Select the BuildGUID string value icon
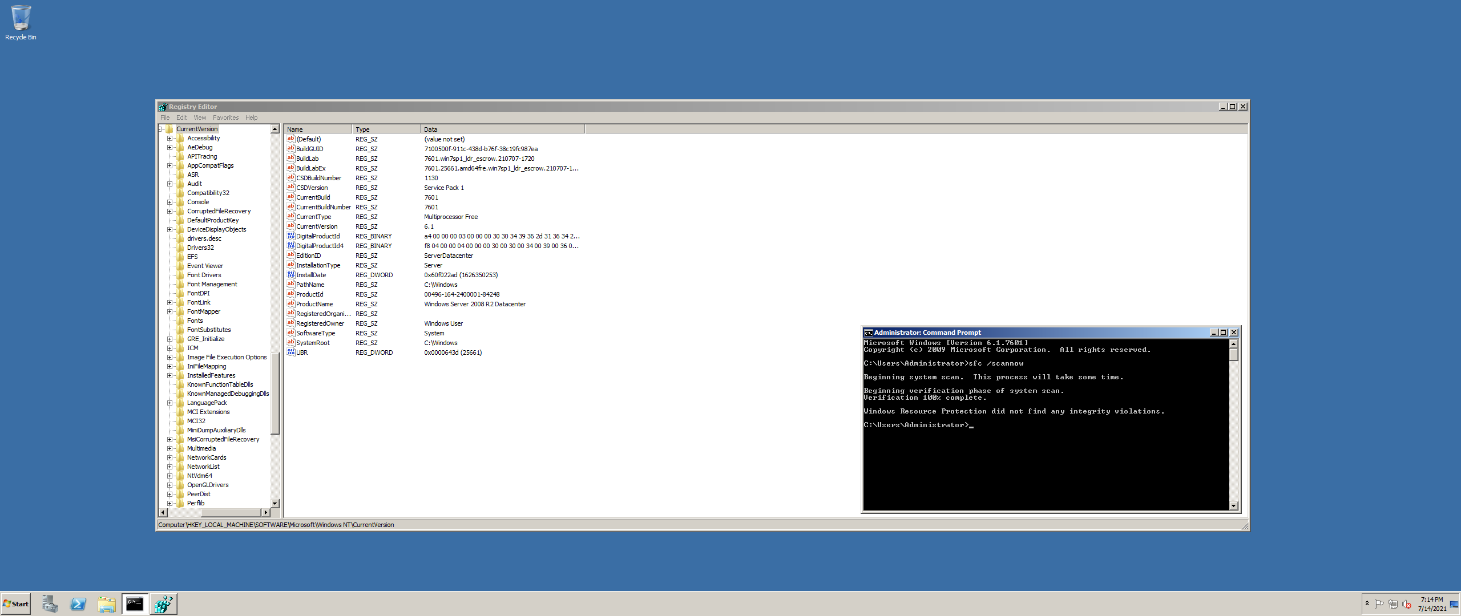The height and width of the screenshot is (616, 1461). (x=290, y=149)
